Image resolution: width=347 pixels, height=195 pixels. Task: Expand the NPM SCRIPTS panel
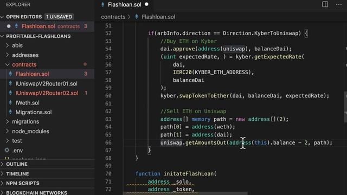(23, 183)
